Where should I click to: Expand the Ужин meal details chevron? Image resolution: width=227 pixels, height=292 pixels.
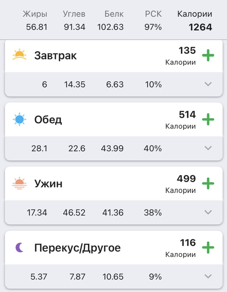click(x=208, y=212)
